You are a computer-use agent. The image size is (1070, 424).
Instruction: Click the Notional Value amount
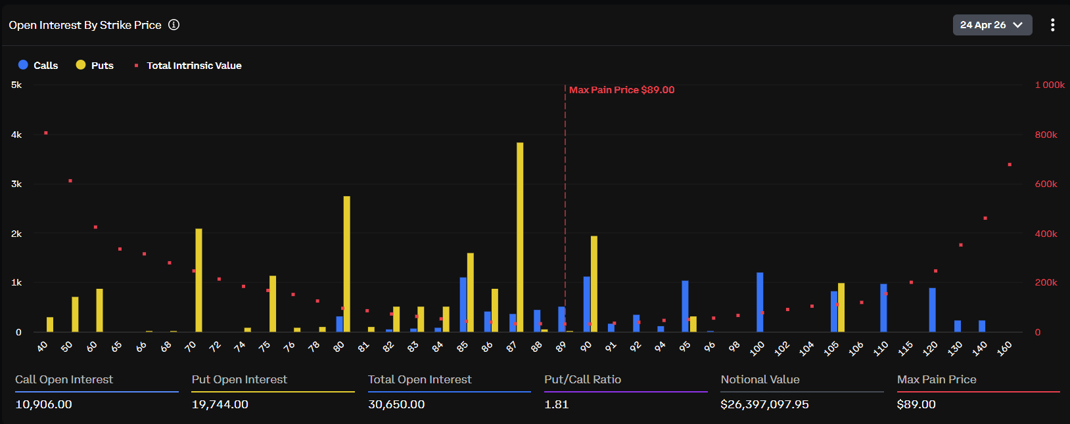click(764, 404)
